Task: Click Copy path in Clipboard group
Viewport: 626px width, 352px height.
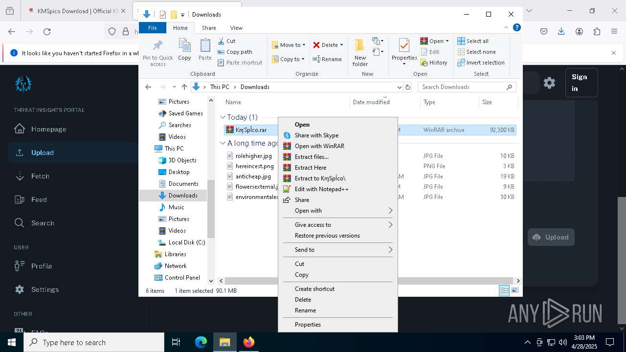Action: [x=235, y=52]
